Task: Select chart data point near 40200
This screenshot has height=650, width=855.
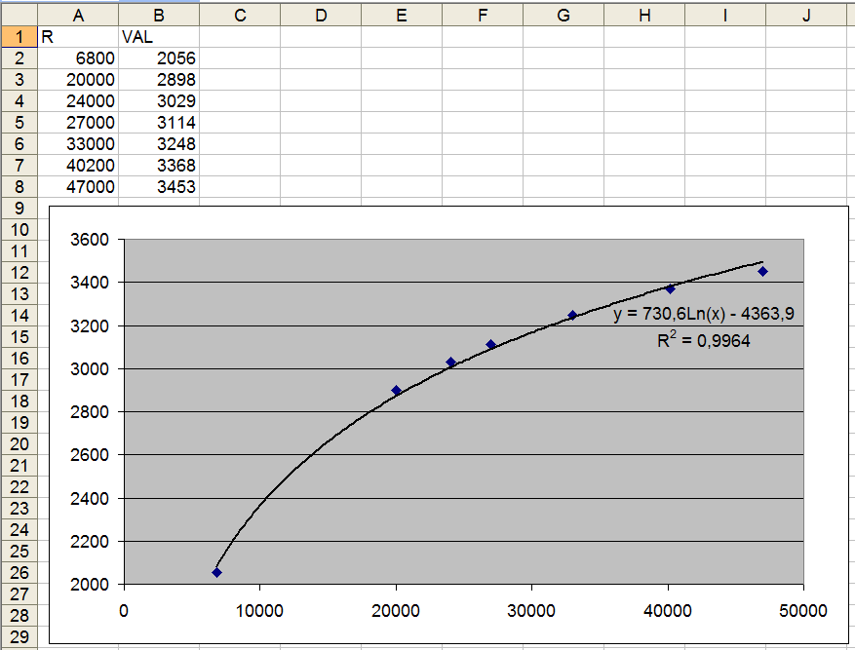Action: tap(670, 289)
